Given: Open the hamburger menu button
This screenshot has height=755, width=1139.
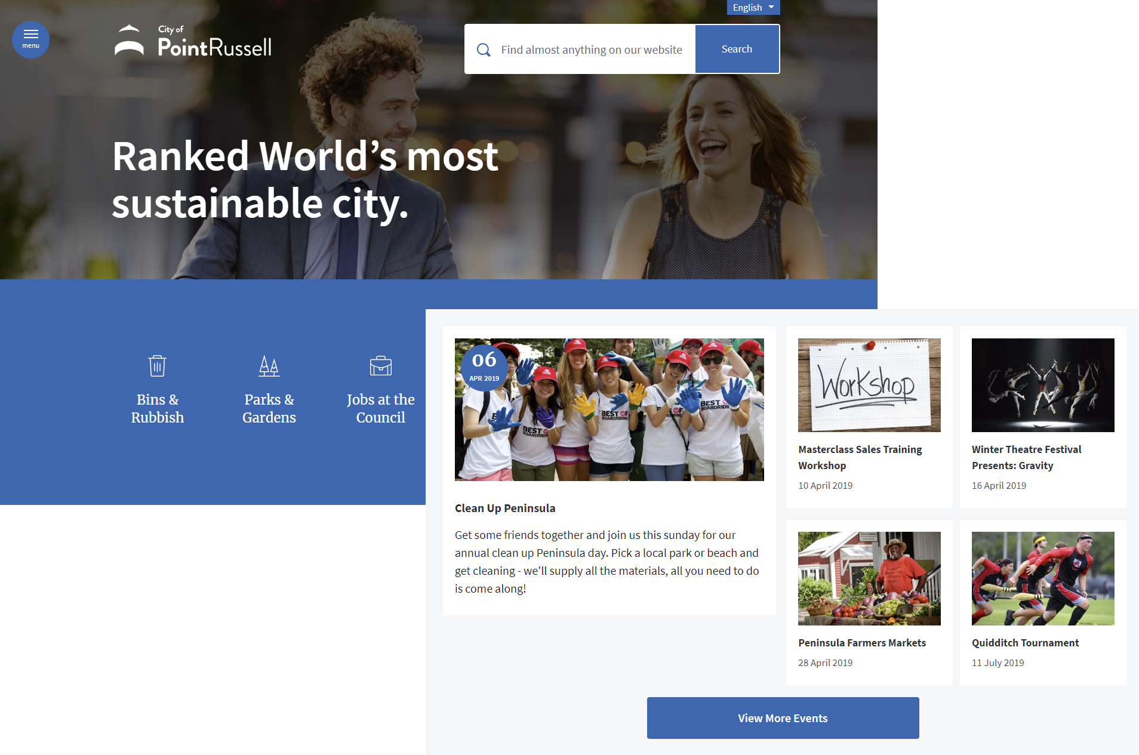Looking at the screenshot, I should point(30,39).
